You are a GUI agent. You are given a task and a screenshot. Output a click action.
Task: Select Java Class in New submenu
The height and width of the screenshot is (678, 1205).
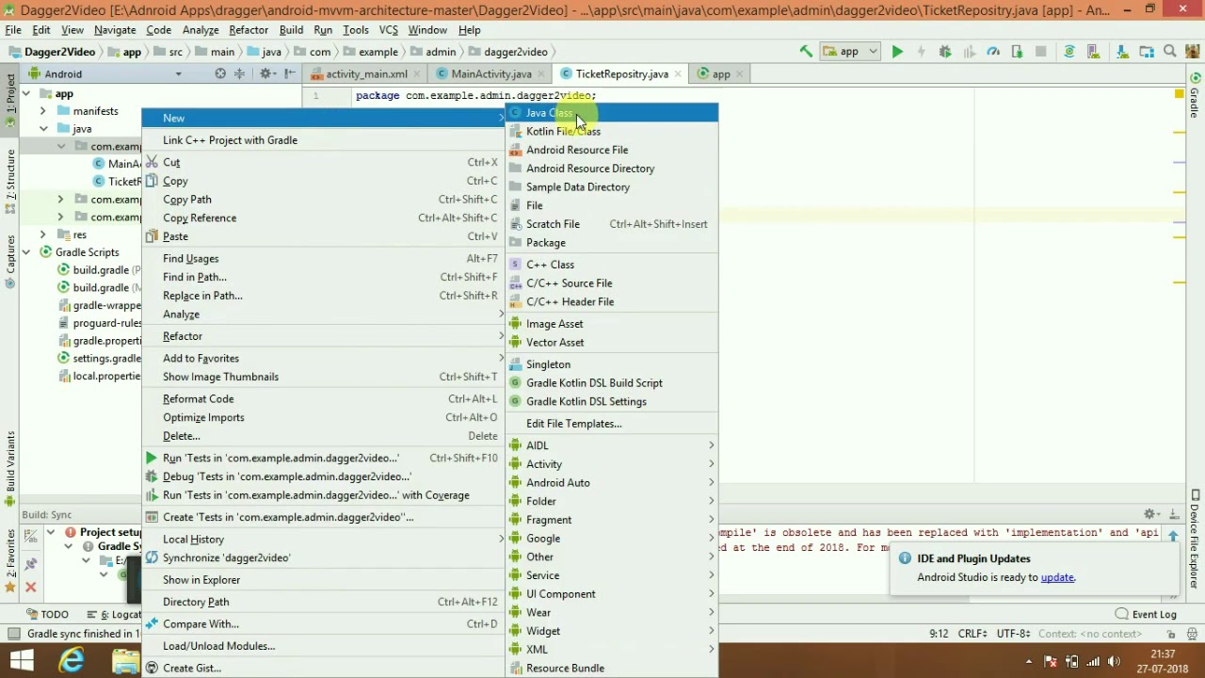tap(612, 113)
